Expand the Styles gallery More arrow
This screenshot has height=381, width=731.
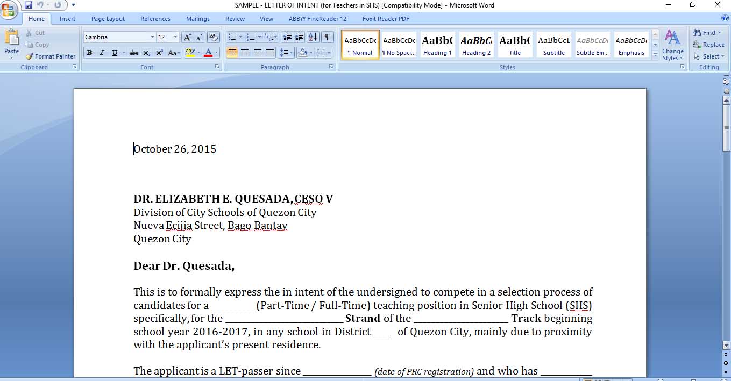pyautogui.click(x=655, y=55)
